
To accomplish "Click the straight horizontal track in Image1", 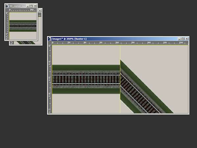I will [85, 79].
